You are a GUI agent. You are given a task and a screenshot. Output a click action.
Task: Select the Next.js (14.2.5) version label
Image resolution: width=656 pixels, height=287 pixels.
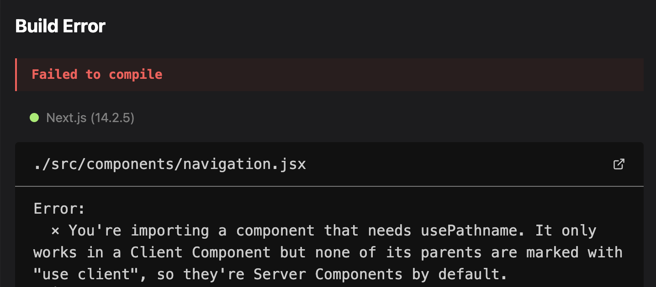tap(90, 118)
